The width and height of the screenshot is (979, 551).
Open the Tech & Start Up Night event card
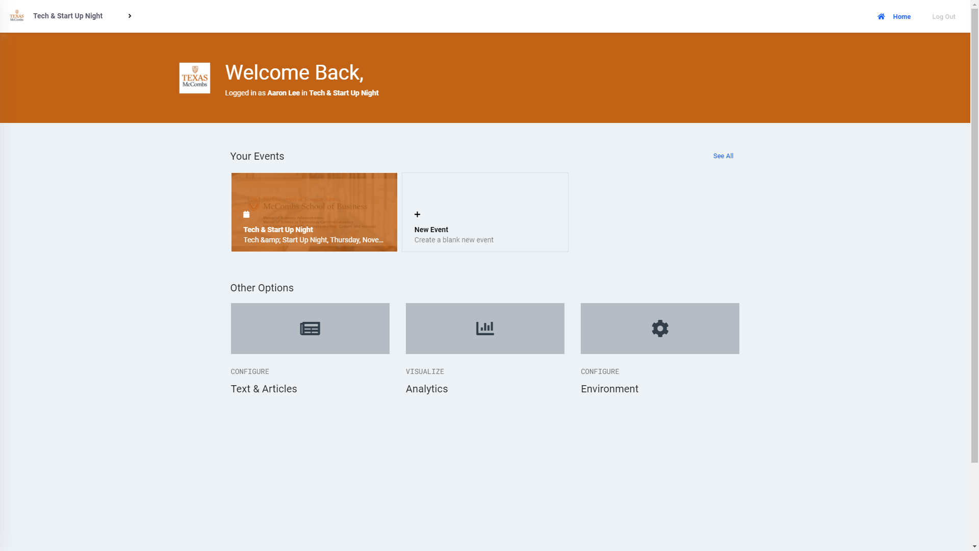pyautogui.click(x=314, y=212)
